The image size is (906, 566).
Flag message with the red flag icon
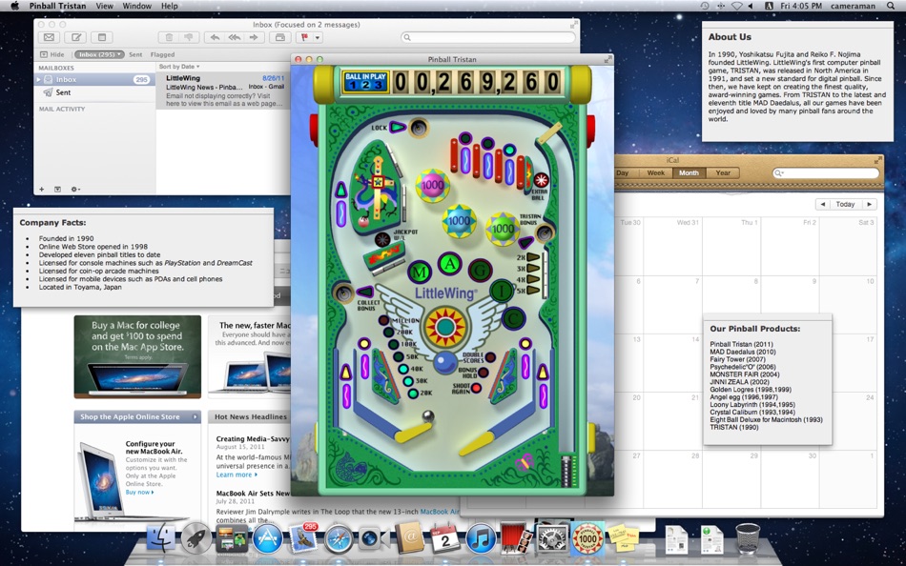coord(303,37)
